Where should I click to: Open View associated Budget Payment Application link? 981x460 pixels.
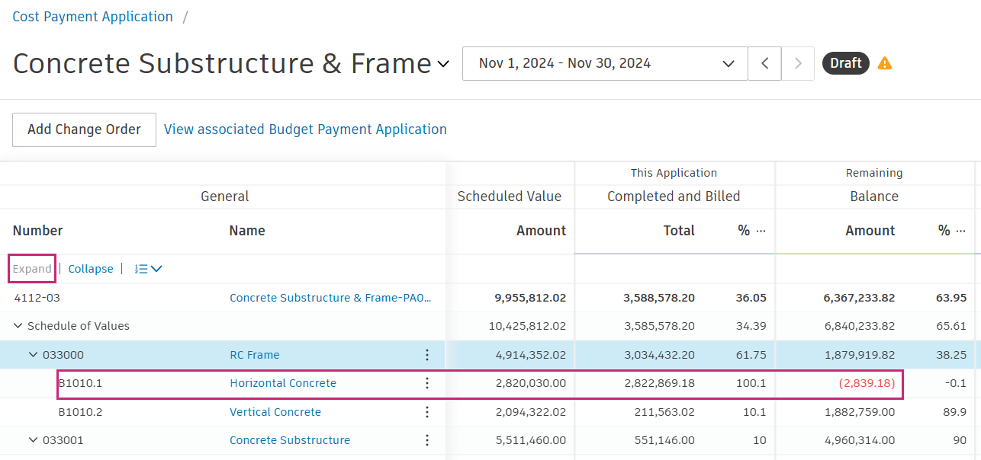tap(305, 129)
